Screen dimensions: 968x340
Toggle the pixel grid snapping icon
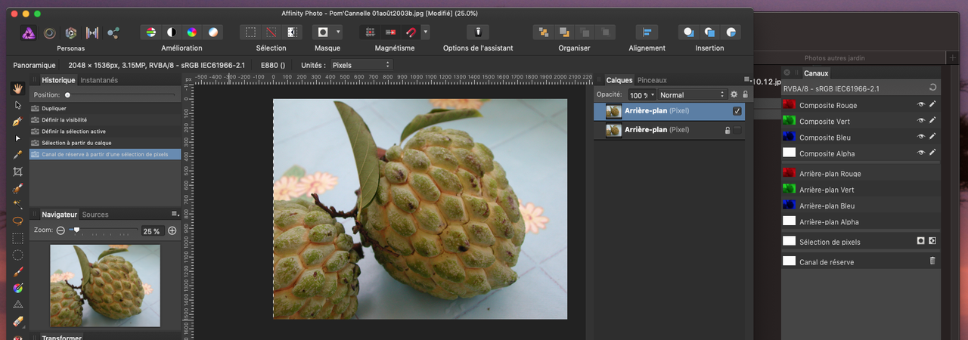[370, 32]
